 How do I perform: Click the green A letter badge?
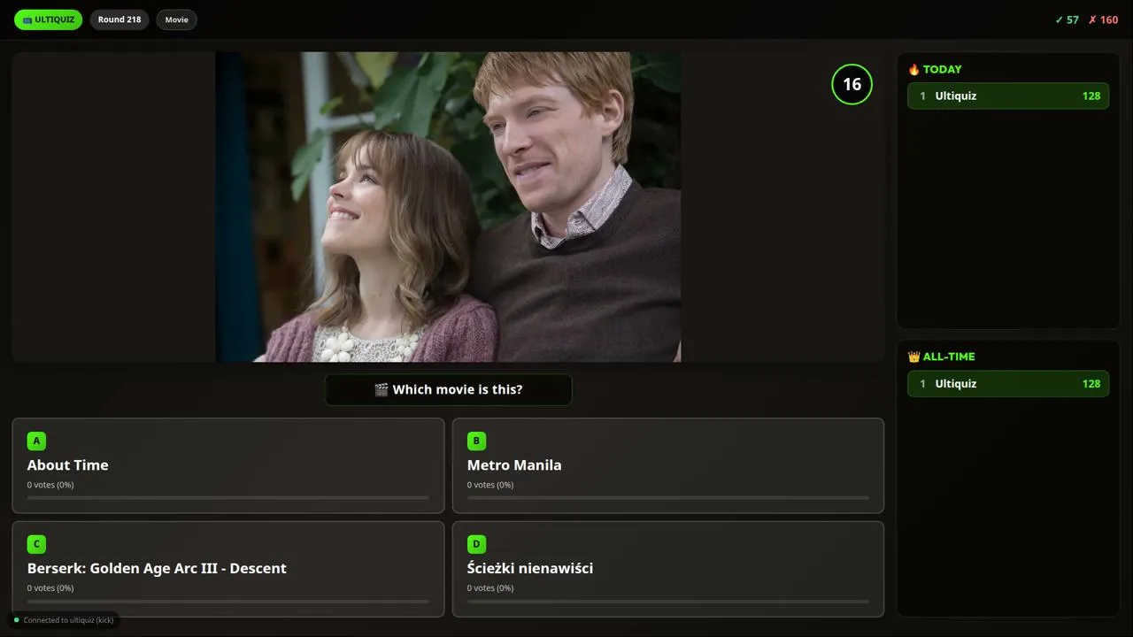coord(36,441)
